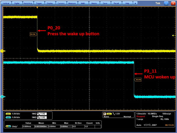The image size is (177, 133).
Task: Click the St Dev column header
Action: pyautogui.click(x=78, y=123)
